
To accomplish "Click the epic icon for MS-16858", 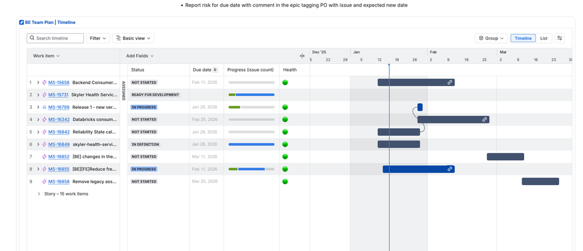I will 44,182.
